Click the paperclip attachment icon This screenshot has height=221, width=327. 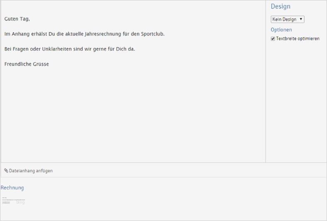pyautogui.click(x=6, y=171)
